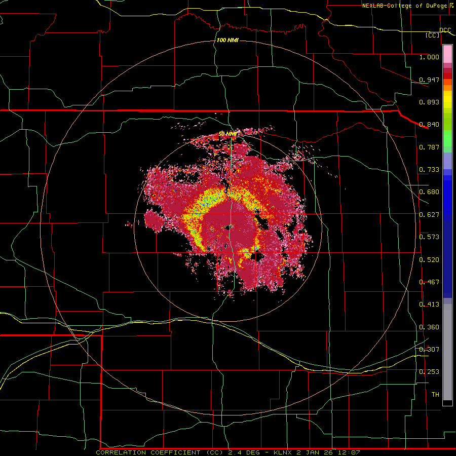Click the 100 NMI range ring label
456x456 pixels.
click(227, 40)
